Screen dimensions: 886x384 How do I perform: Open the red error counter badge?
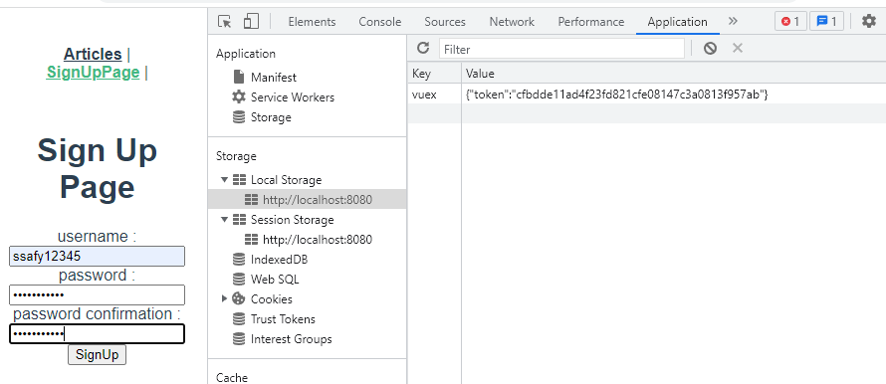pyautogui.click(x=790, y=22)
